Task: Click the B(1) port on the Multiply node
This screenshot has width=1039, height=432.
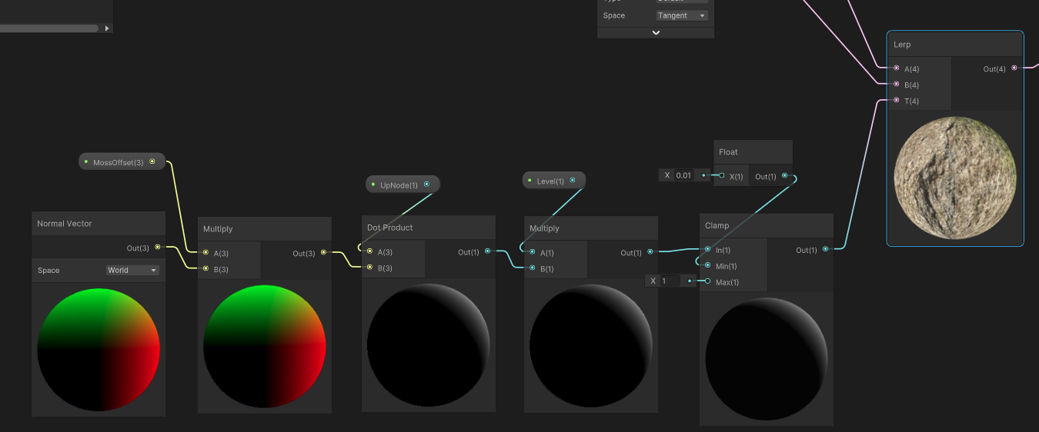Action: click(532, 268)
